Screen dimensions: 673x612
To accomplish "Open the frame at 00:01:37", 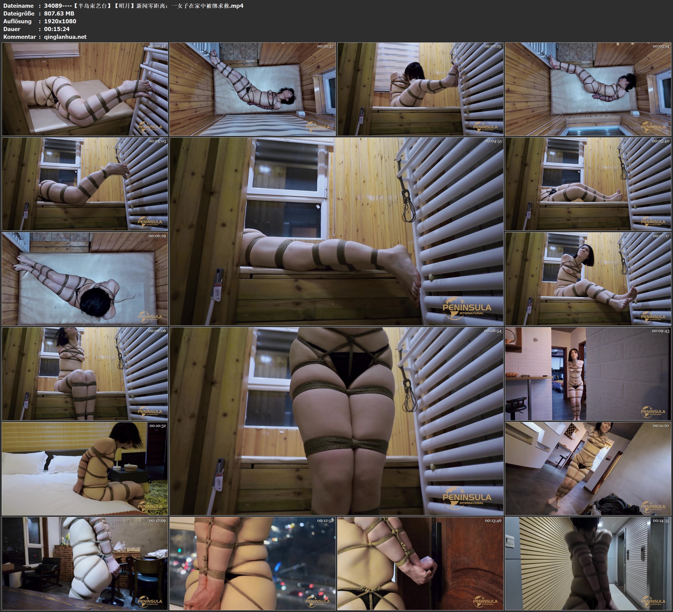I will coord(252,89).
